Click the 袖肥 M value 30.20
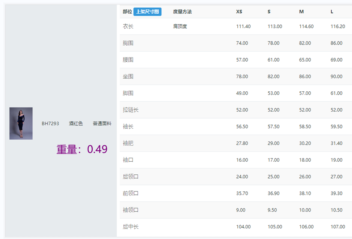 (305, 143)
